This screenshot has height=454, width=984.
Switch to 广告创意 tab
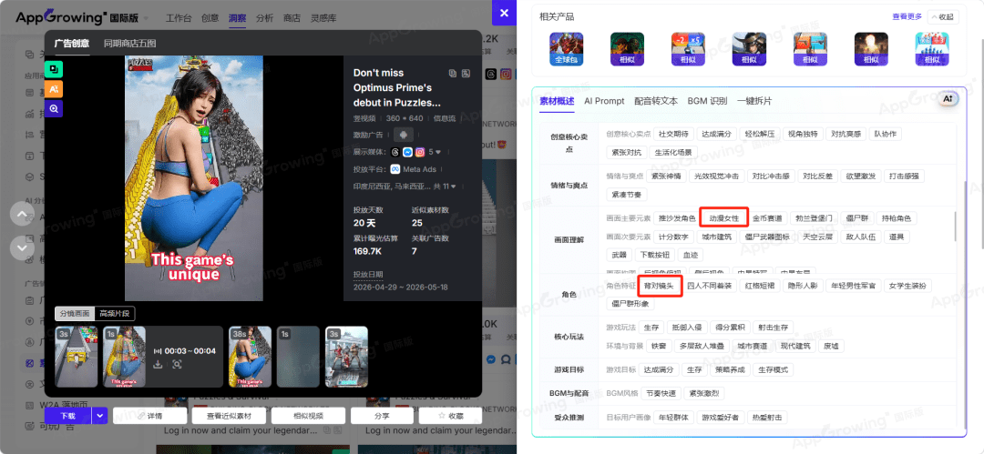pos(72,44)
